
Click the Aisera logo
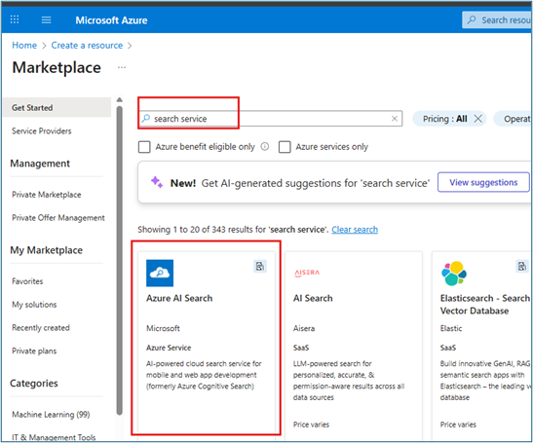tap(307, 273)
